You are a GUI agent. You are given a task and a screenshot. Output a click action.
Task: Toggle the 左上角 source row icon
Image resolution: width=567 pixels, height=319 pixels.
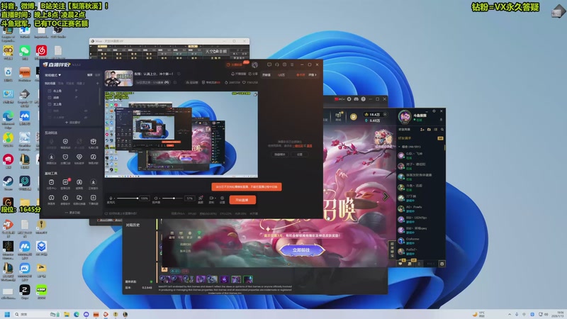pos(50,104)
